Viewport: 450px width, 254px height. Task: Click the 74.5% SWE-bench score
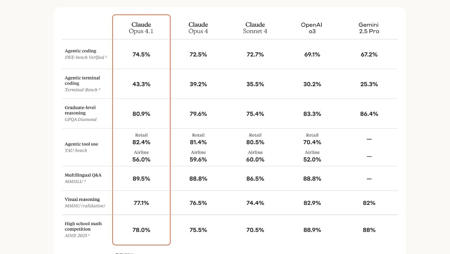pyautogui.click(x=141, y=54)
